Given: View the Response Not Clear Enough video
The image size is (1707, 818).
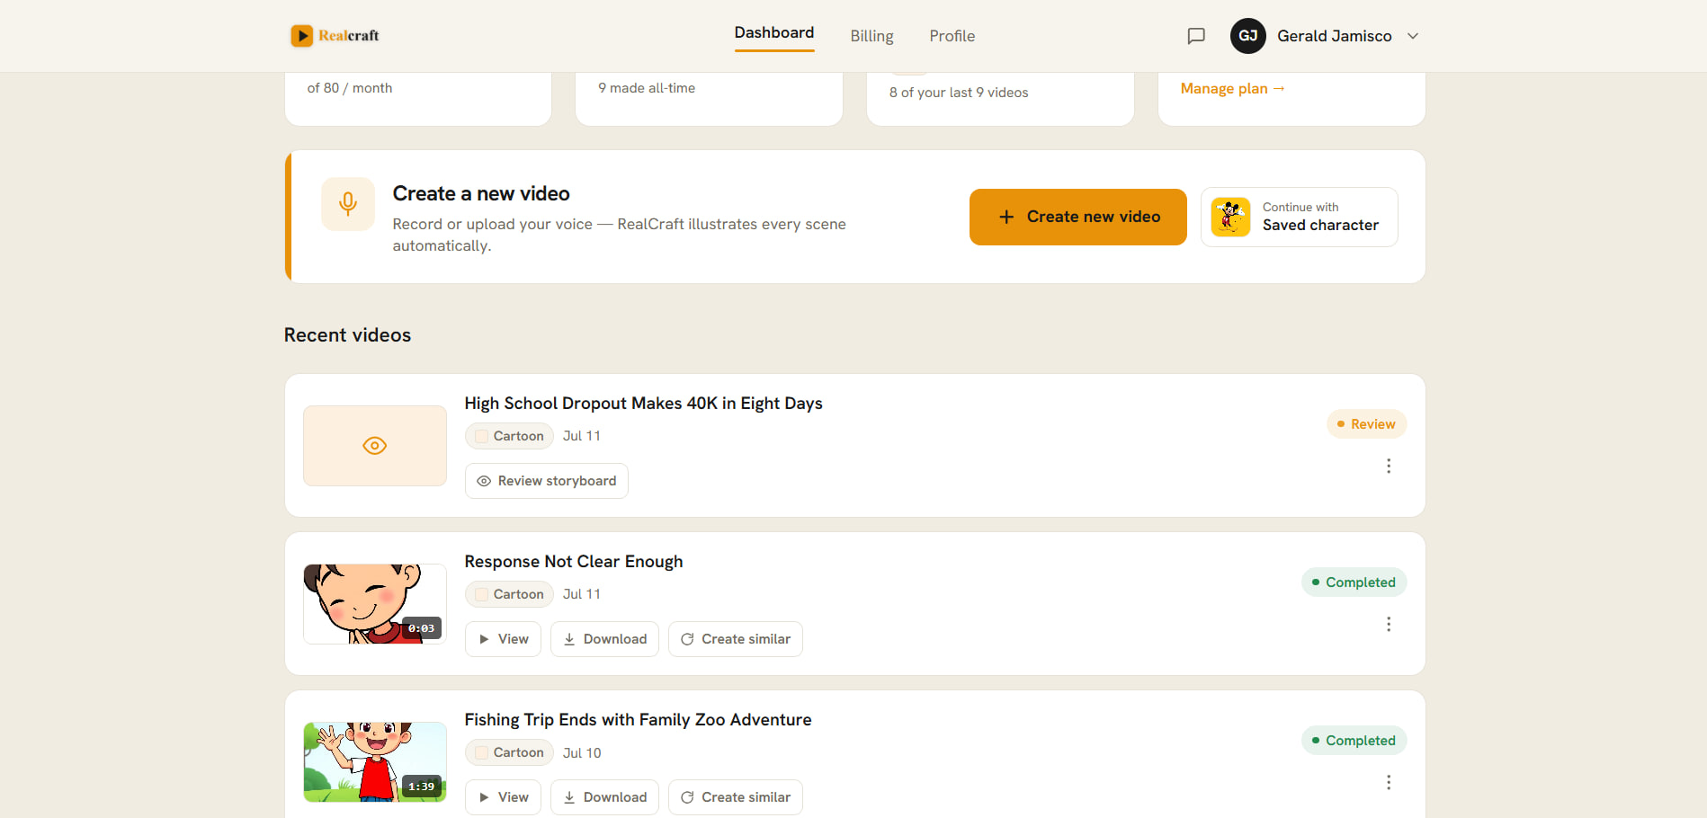Looking at the screenshot, I should (x=504, y=639).
